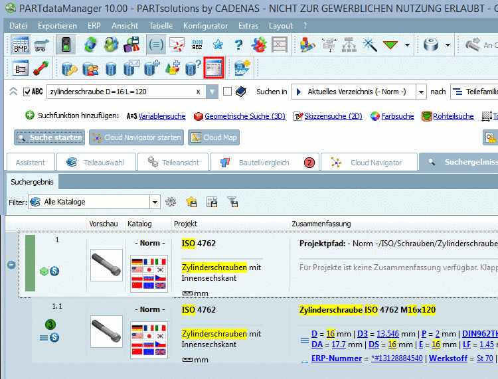This screenshot has width=498, height=379.
Task: Click the save table layout icon
Action: (x=212, y=202)
